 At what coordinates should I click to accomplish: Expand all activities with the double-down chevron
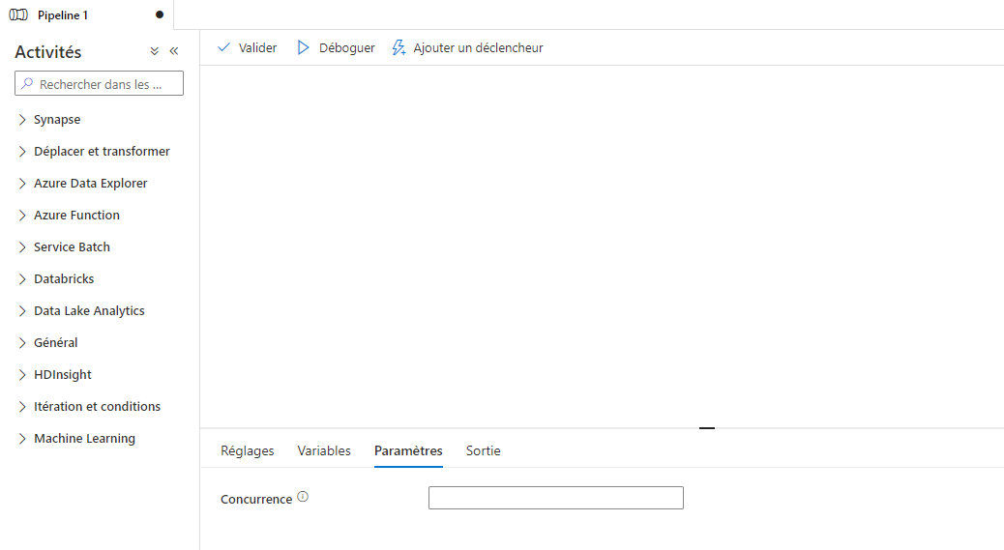[155, 51]
